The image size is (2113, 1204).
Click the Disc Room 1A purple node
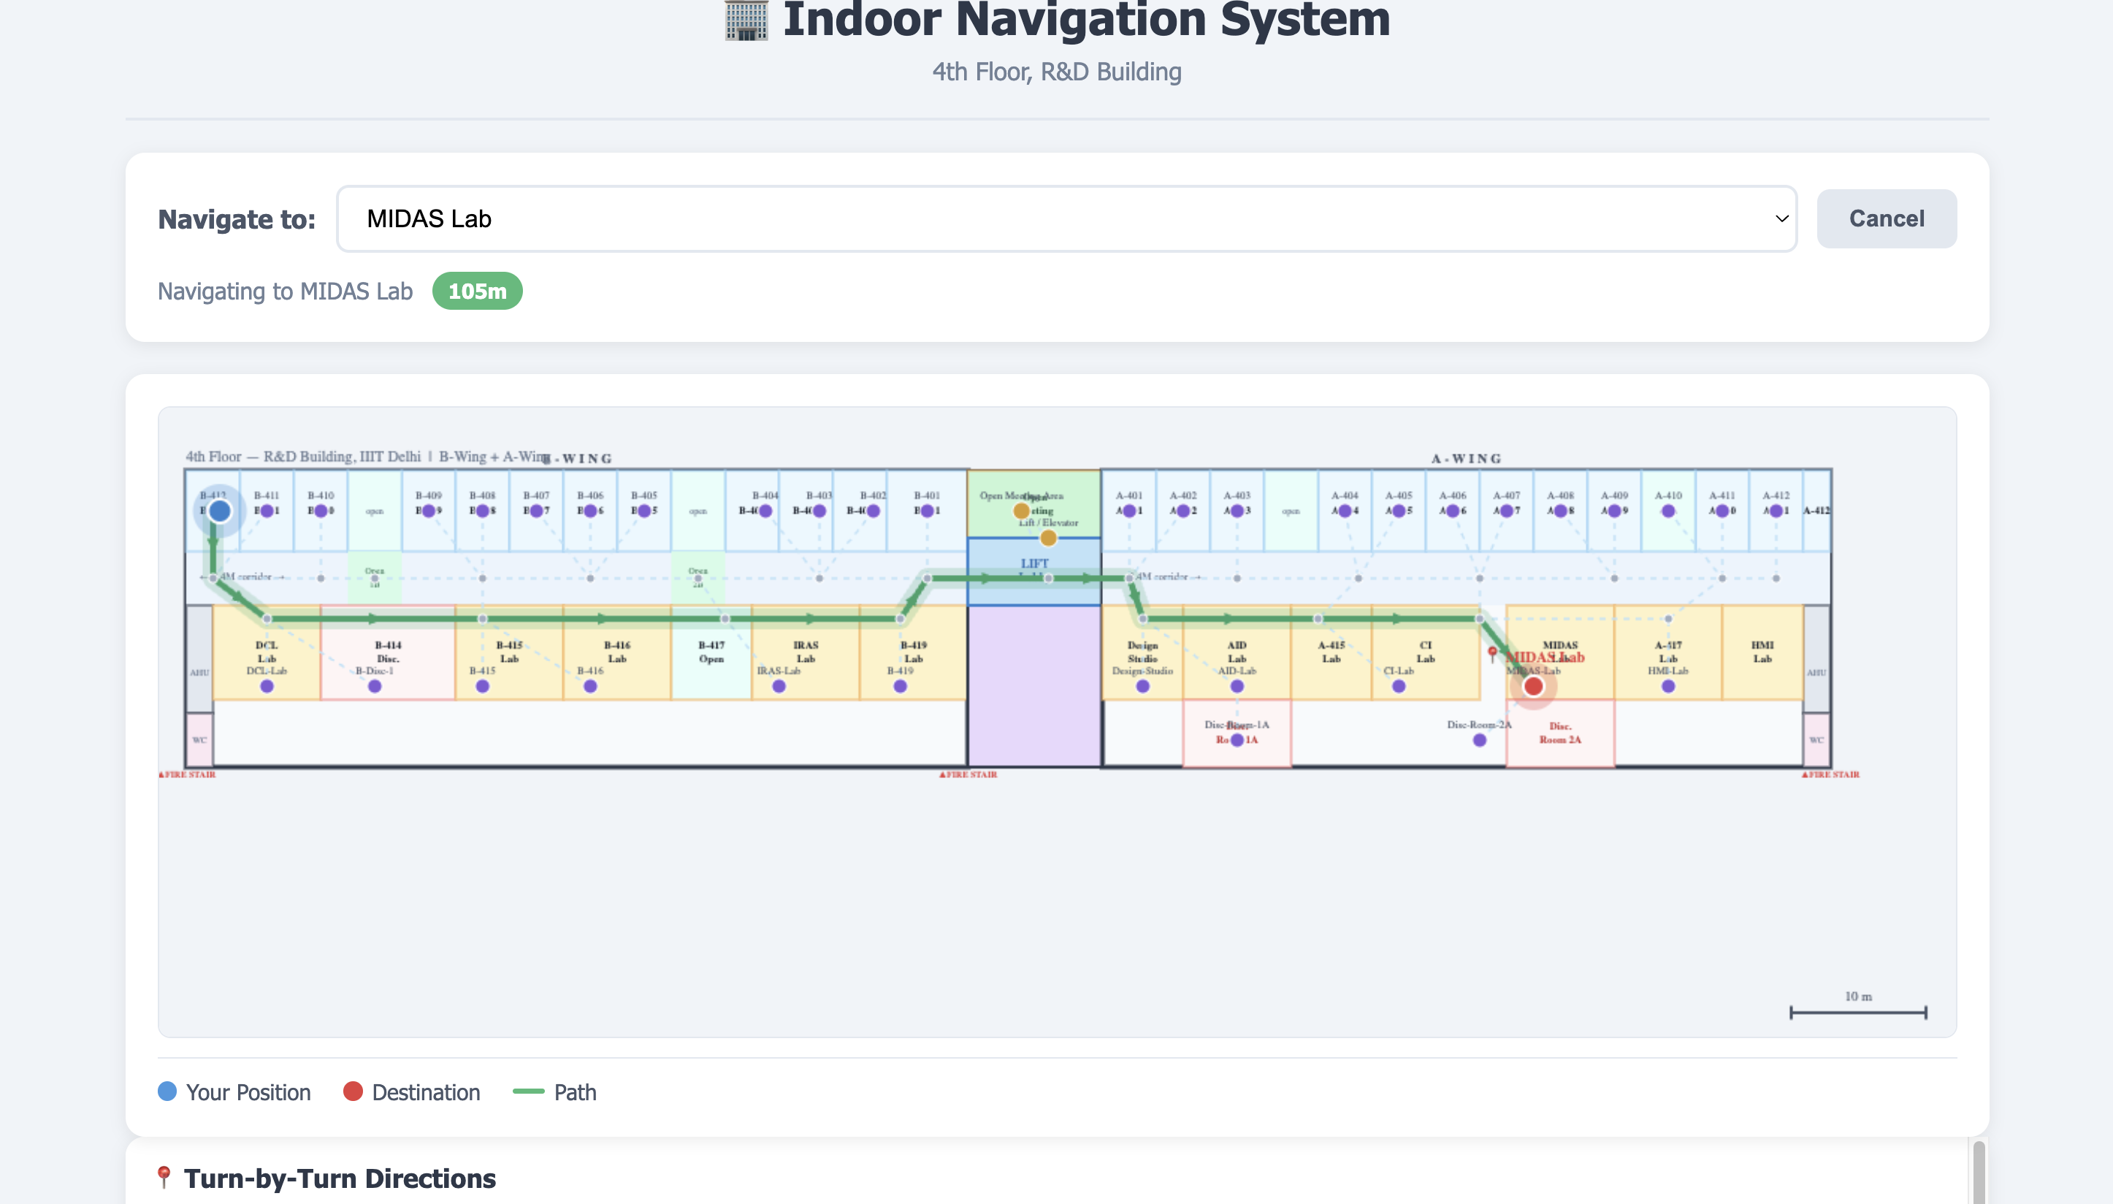pos(1237,740)
